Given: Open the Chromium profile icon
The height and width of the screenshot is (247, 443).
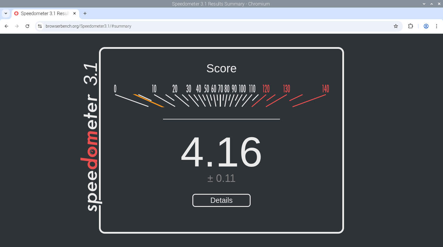Looking at the screenshot, I should (x=426, y=26).
